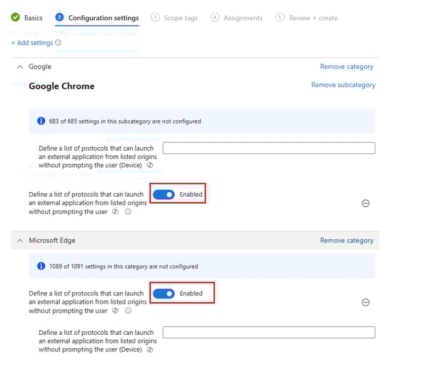
Task: Click the Edge protocols list input field
Action: [x=269, y=332]
